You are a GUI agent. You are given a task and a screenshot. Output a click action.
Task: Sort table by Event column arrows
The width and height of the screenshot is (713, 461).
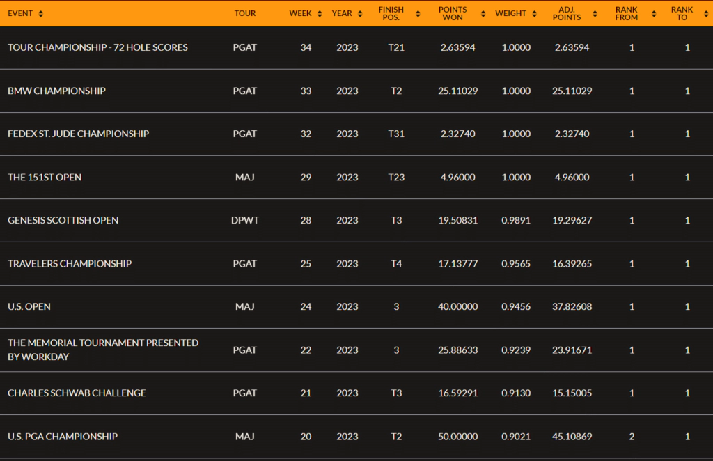(x=41, y=14)
